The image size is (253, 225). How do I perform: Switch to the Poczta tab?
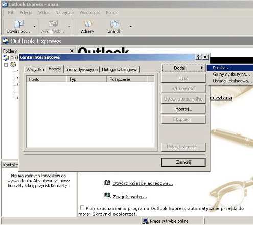(55, 69)
